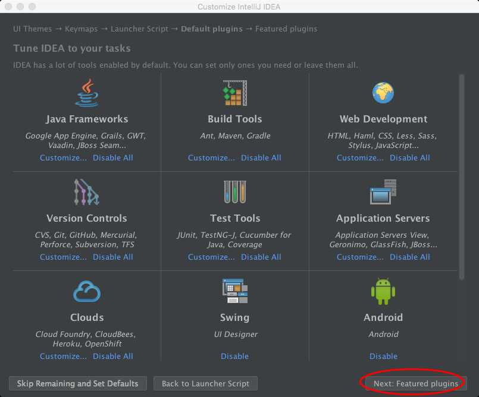The image size is (479, 397).
Task: Click Skip Remaining and Set Defaults
Action: click(77, 383)
